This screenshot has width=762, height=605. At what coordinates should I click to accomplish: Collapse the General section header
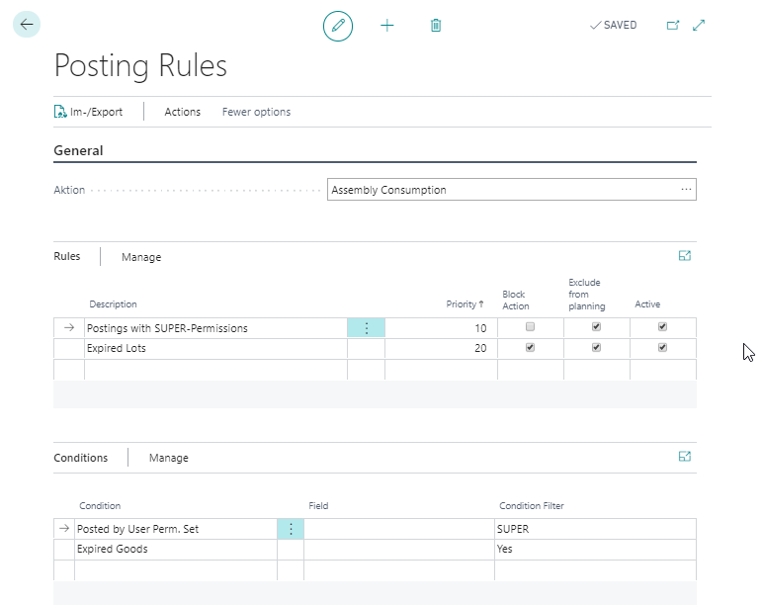(78, 150)
